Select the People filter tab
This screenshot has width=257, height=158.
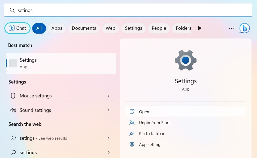click(159, 28)
